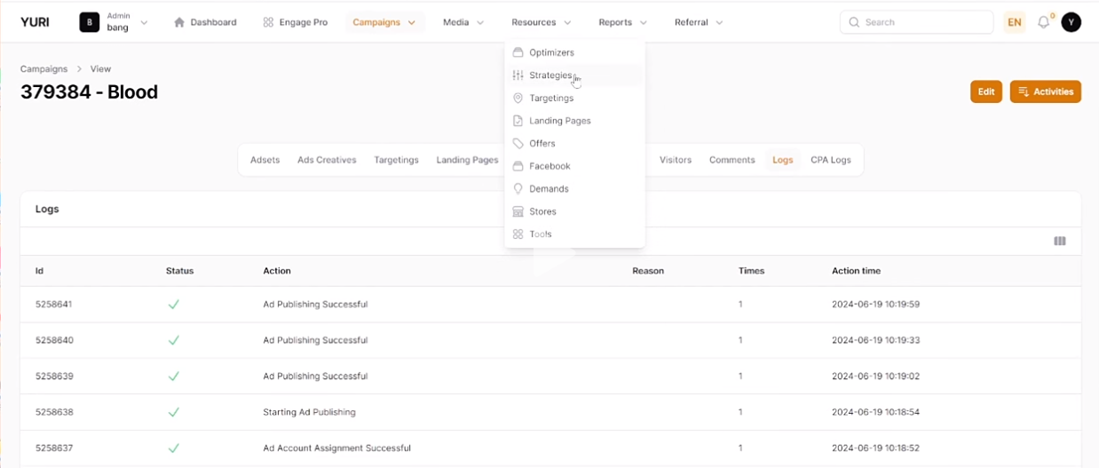
Task: Open the column settings icon above table
Action: (1059, 241)
